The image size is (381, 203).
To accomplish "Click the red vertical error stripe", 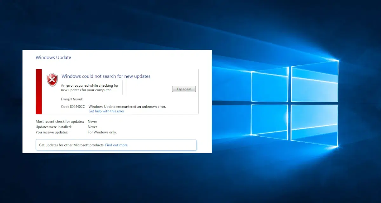I will [38, 91].
